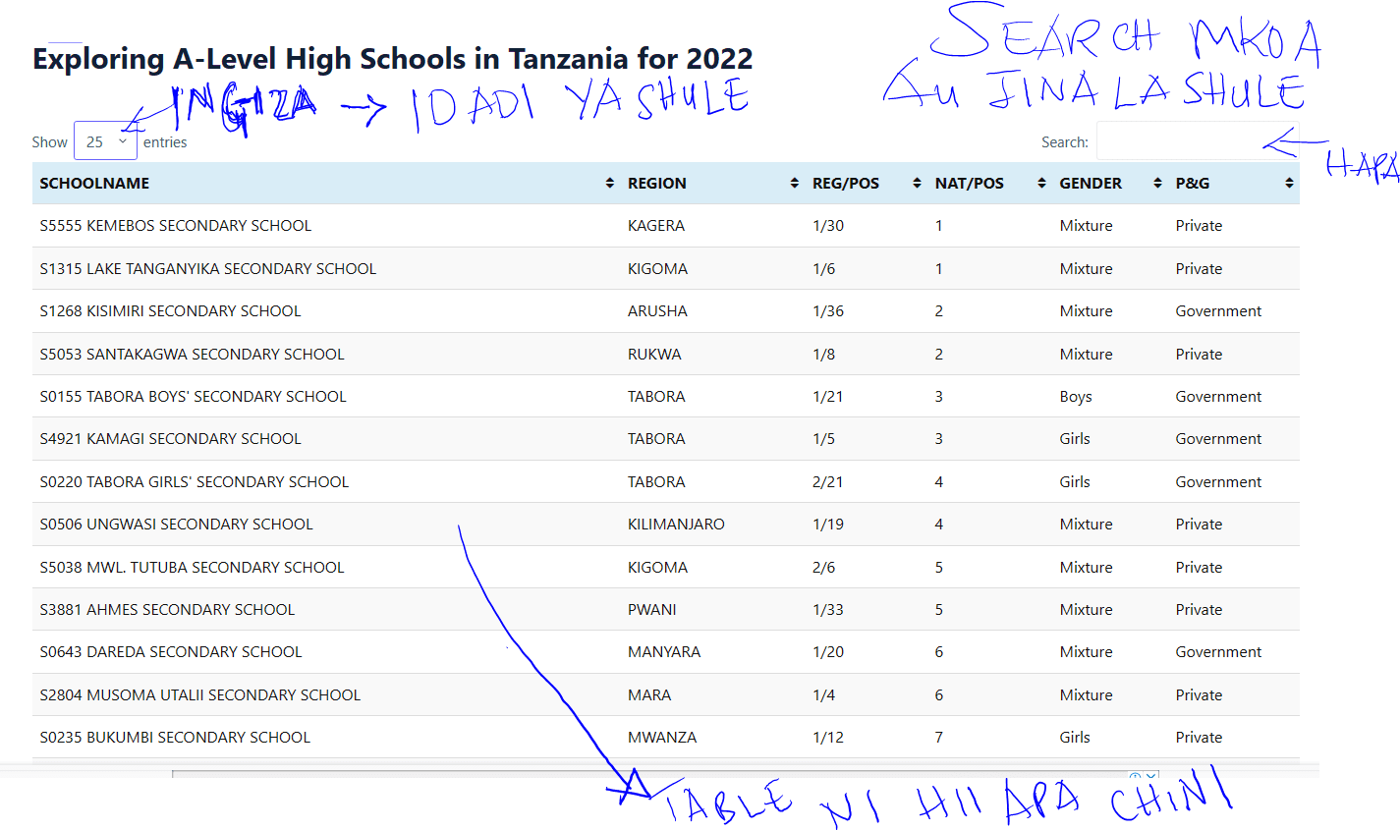Click the sort icon on SCHOOLNAME column

[608, 183]
